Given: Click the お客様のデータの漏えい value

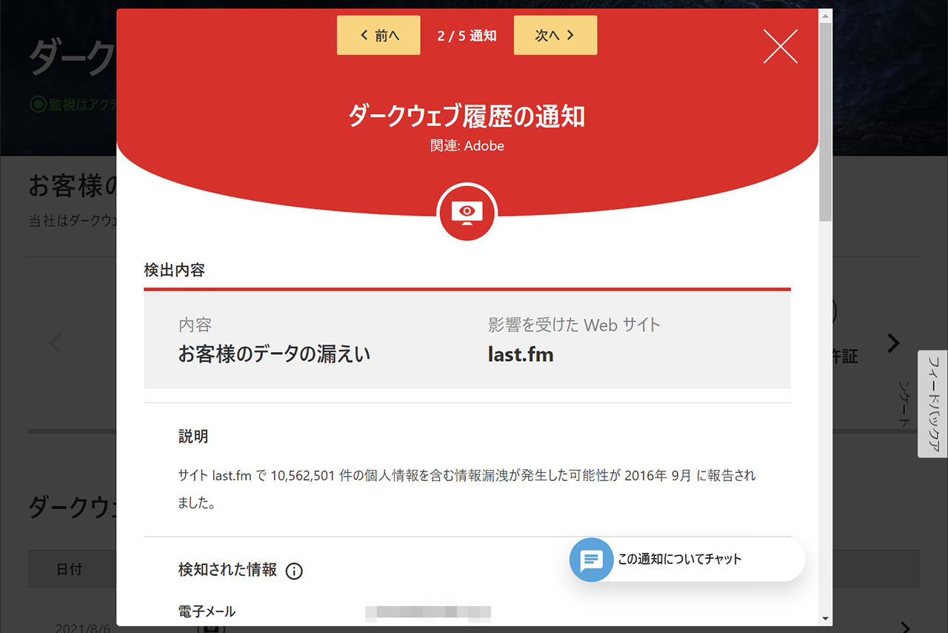Looking at the screenshot, I should (274, 354).
